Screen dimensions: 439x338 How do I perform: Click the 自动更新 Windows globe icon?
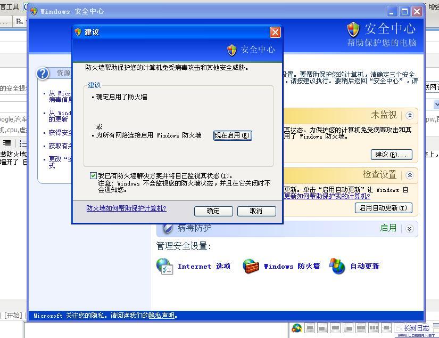pos(337,266)
